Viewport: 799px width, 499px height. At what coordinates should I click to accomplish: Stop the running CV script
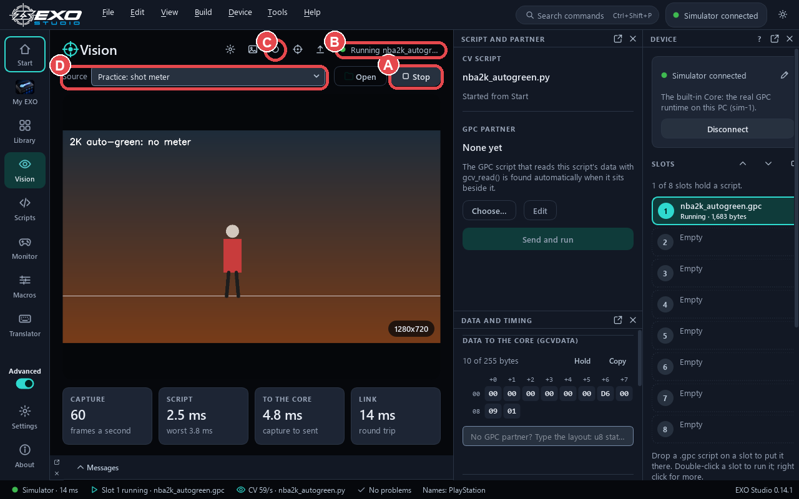[x=416, y=77]
